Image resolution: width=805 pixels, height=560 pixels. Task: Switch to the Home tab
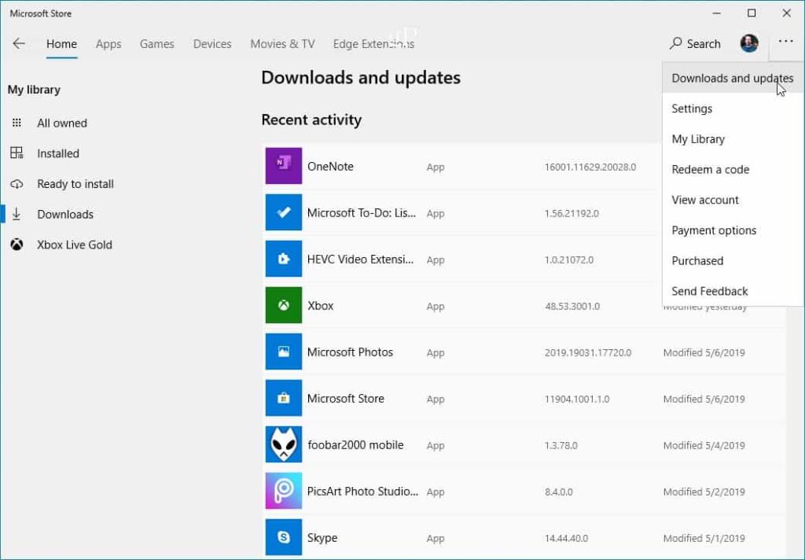click(61, 44)
